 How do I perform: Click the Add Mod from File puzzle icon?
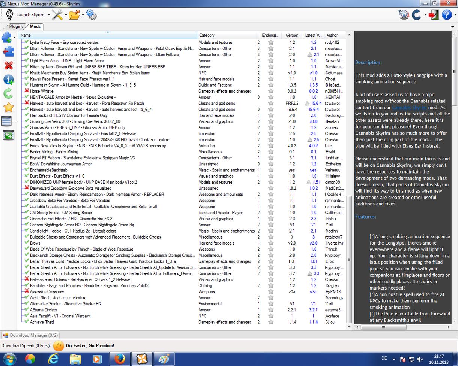coord(7,37)
